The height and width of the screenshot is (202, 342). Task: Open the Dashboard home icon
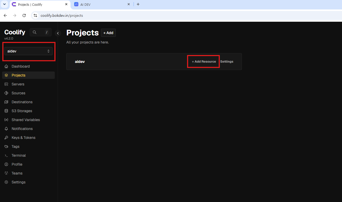coord(6,66)
